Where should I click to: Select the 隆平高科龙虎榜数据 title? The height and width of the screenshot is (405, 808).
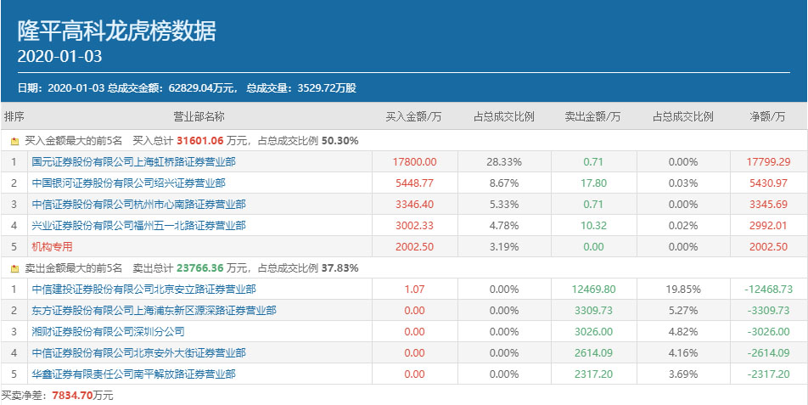click(116, 31)
